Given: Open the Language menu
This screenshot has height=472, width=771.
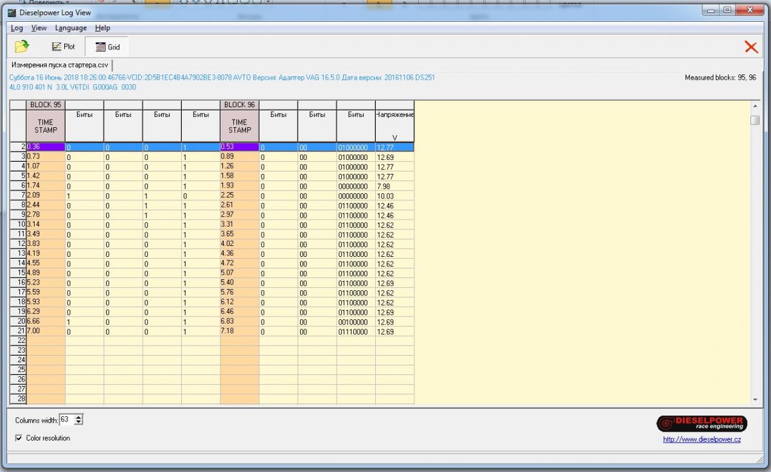Looking at the screenshot, I should click(x=71, y=28).
